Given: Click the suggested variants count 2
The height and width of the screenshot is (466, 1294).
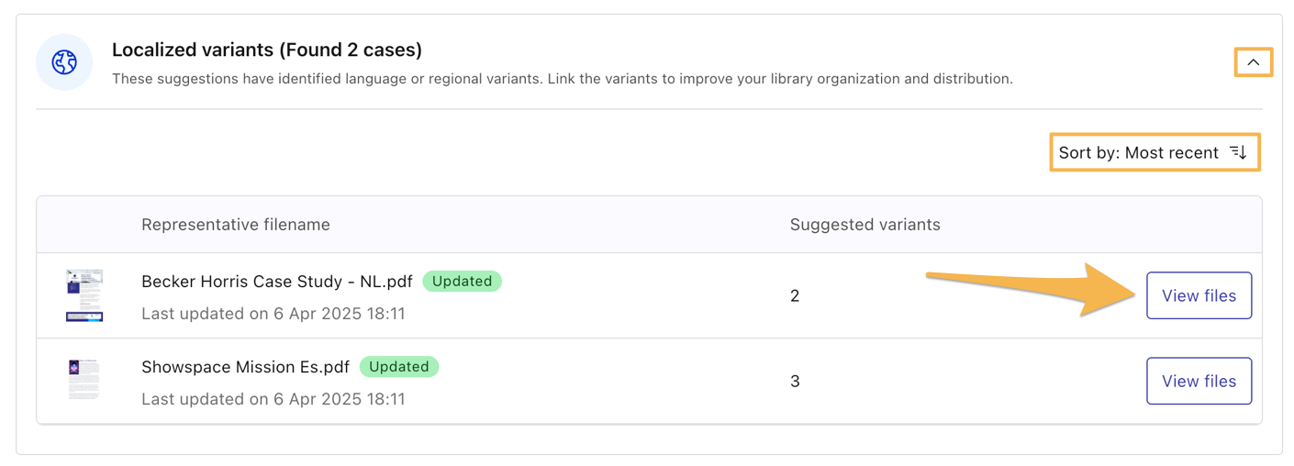Looking at the screenshot, I should [795, 295].
